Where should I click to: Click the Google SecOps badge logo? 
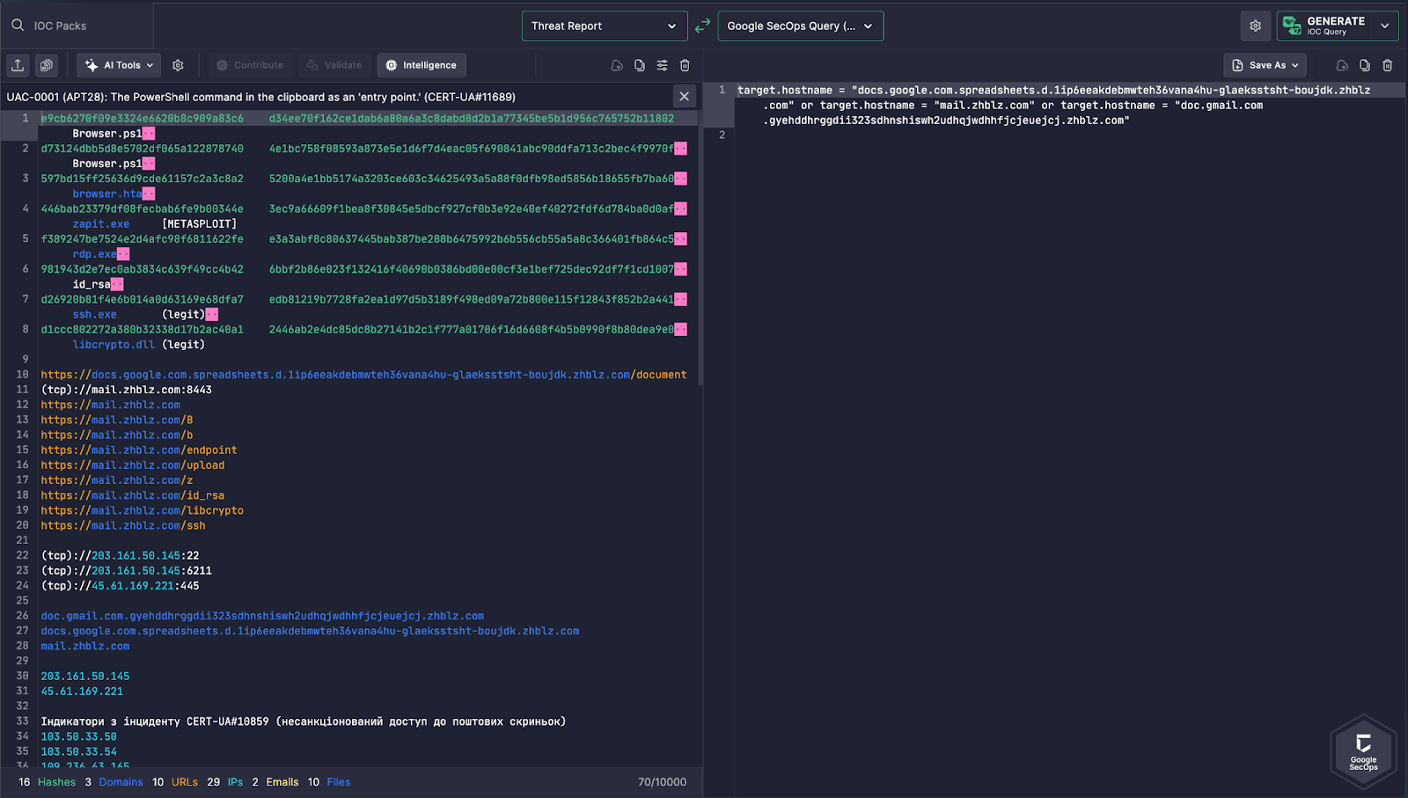(x=1363, y=750)
